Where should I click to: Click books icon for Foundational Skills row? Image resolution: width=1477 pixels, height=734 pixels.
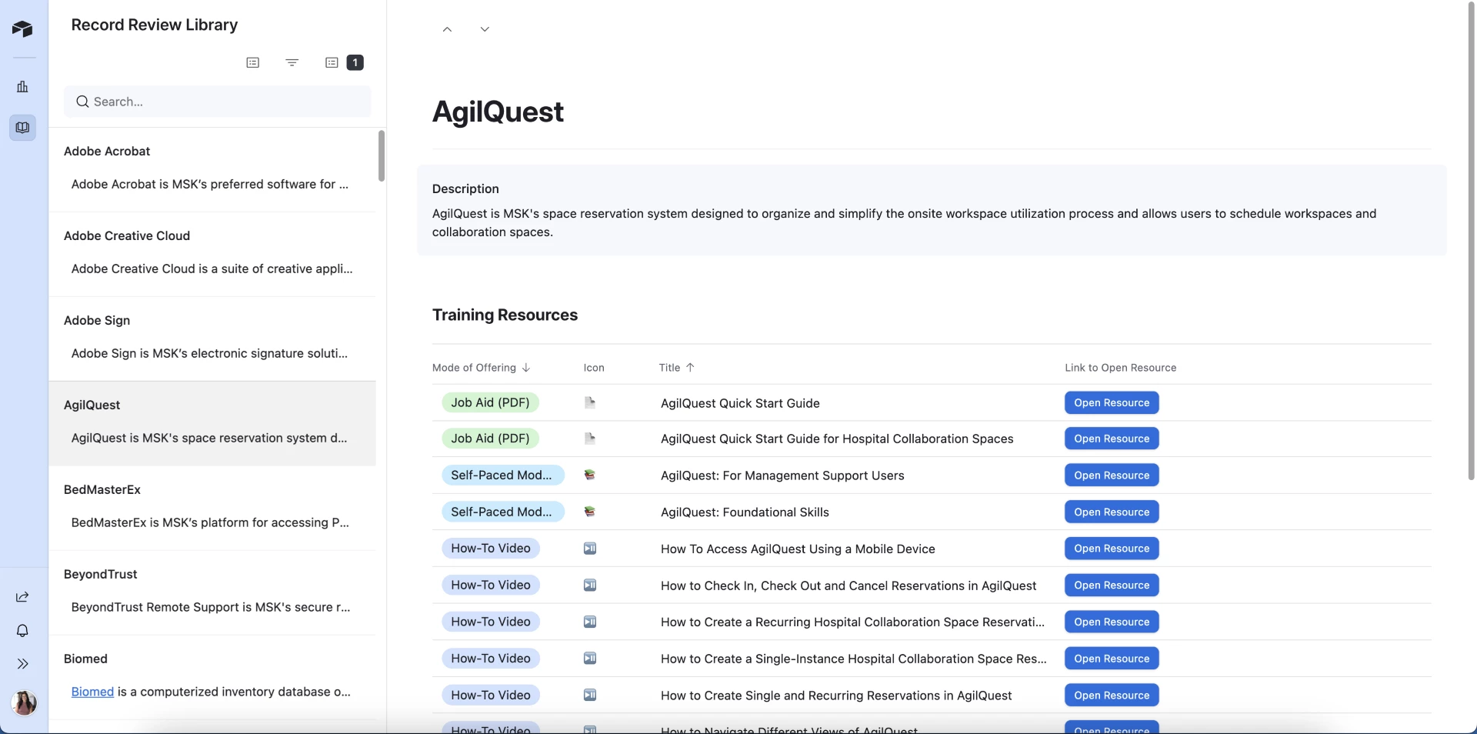coord(590,512)
